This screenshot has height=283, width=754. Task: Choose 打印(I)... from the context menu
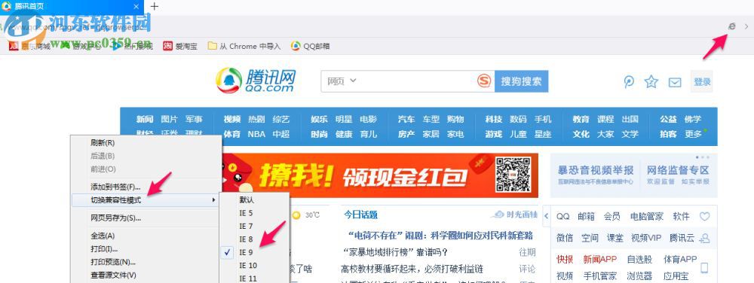click(146, 249)
